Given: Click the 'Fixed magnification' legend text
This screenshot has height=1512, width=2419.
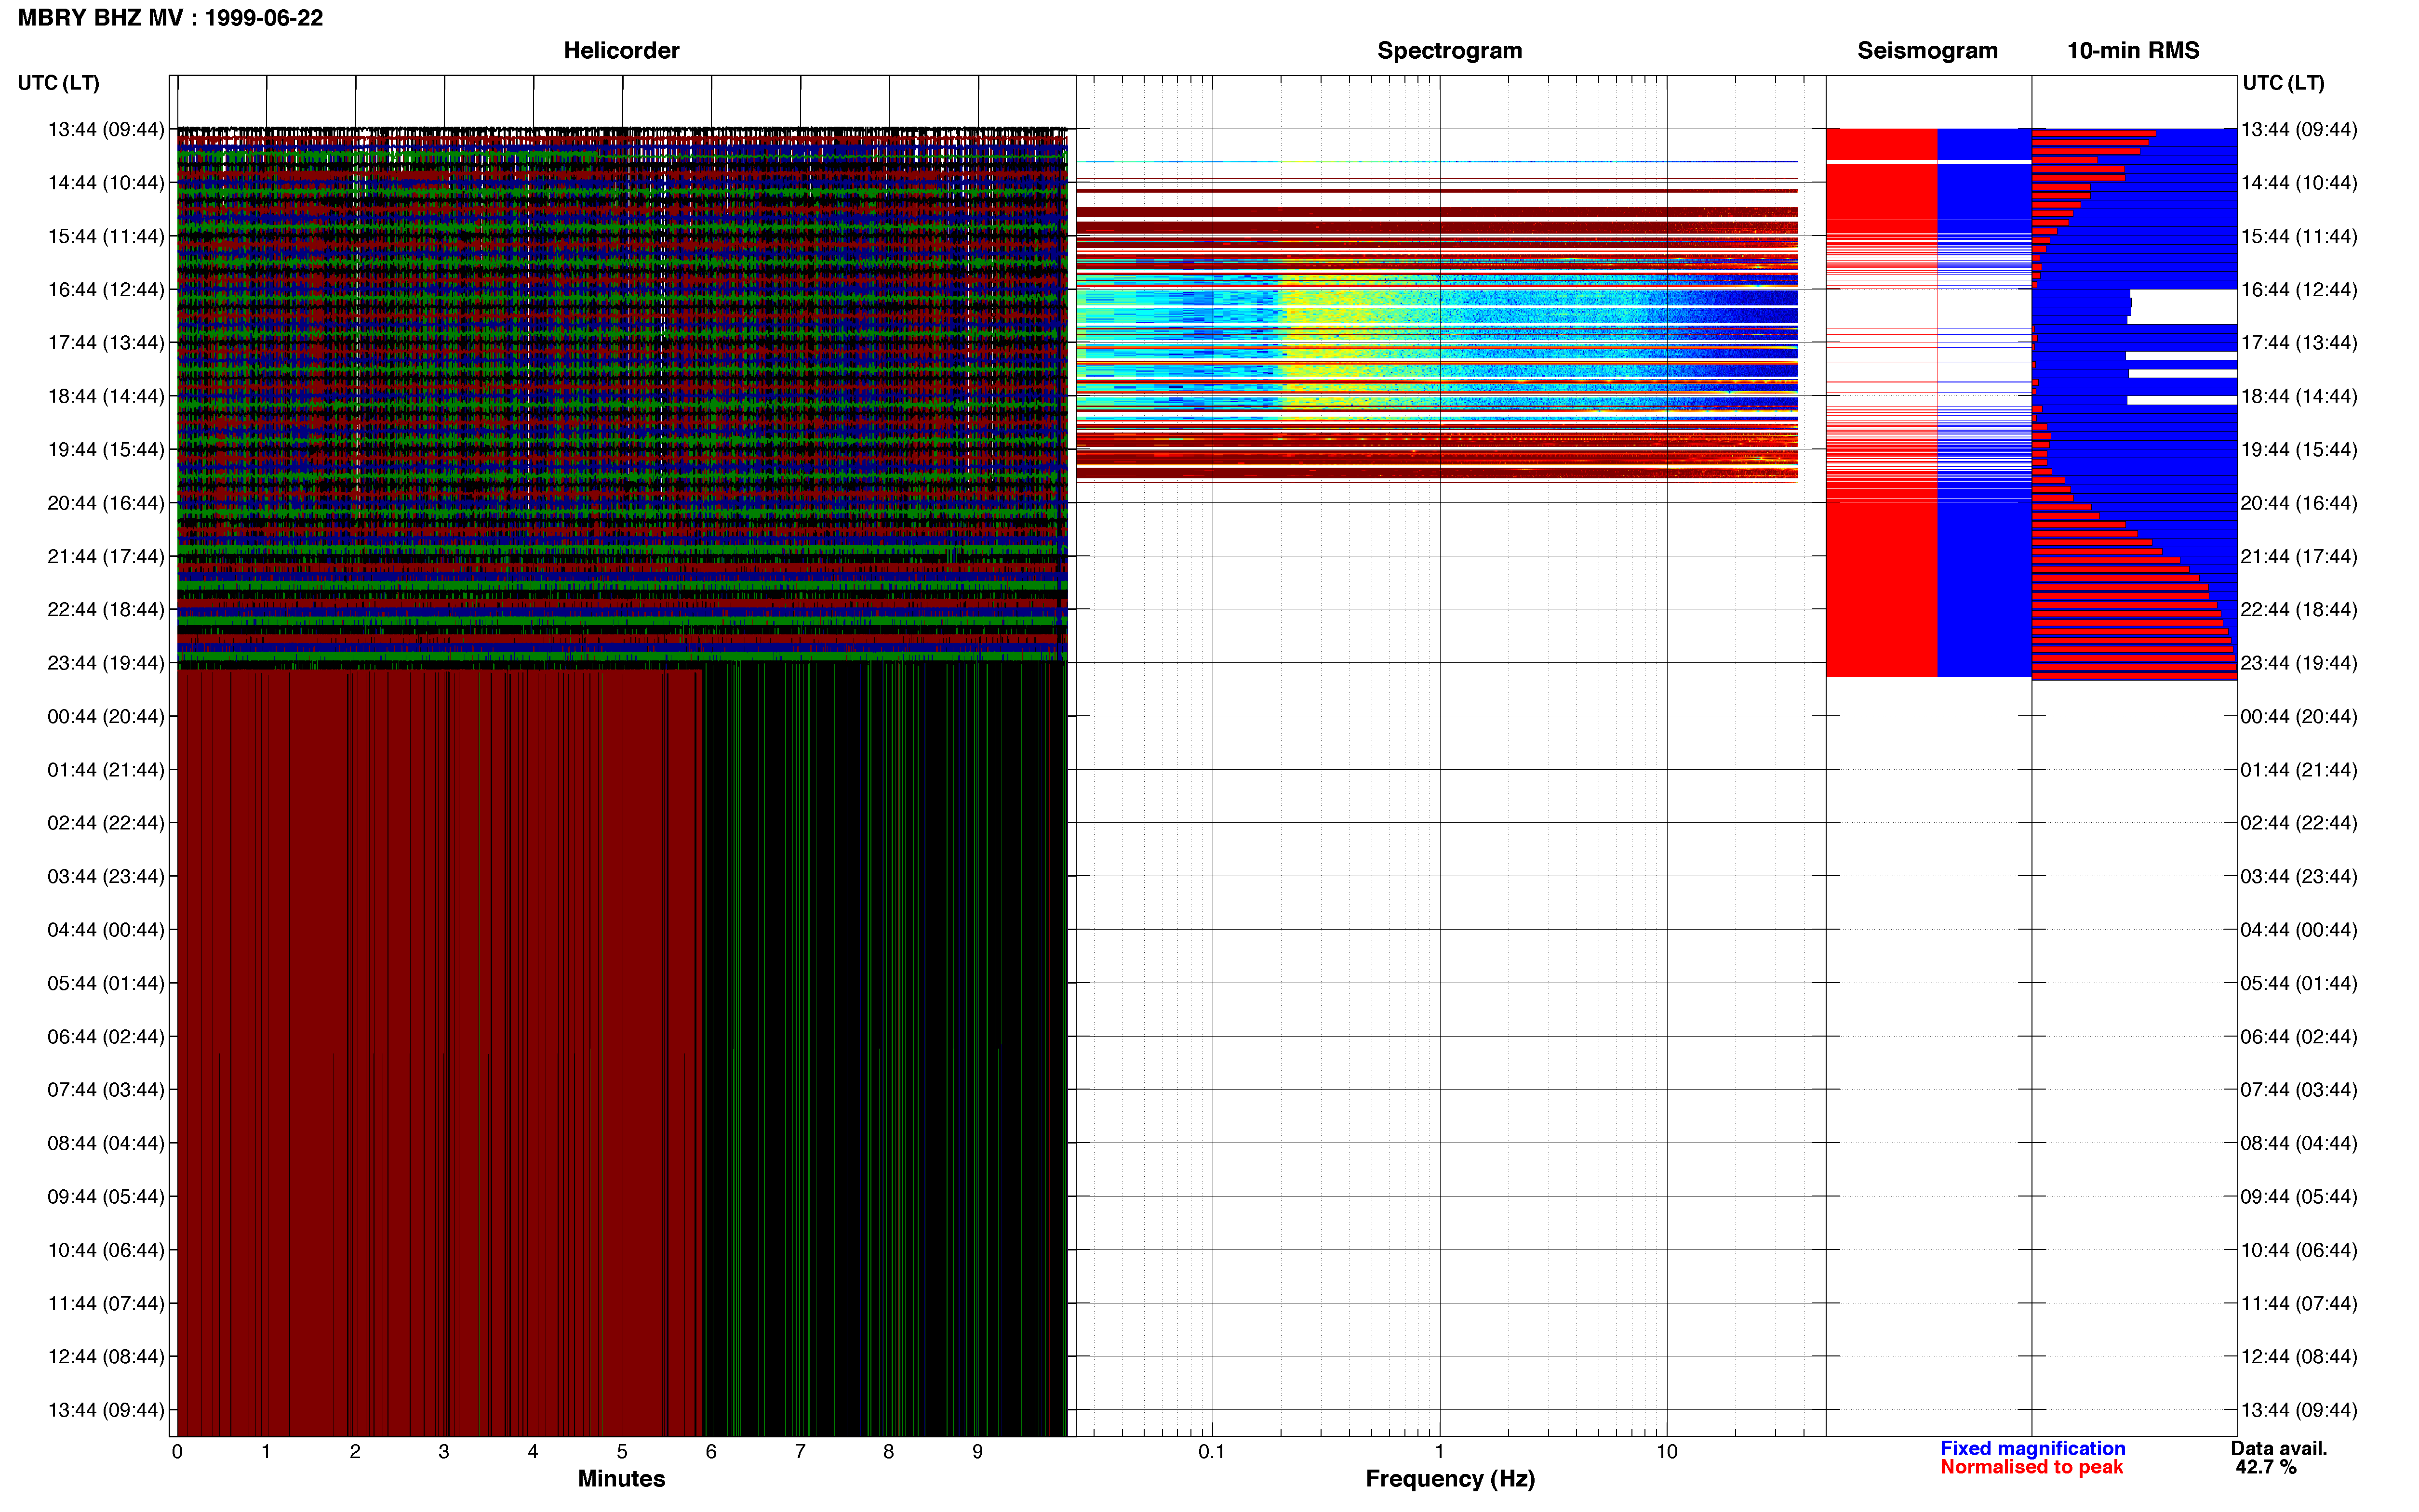Looking at the screenshot, I should pos(2032,1448).
